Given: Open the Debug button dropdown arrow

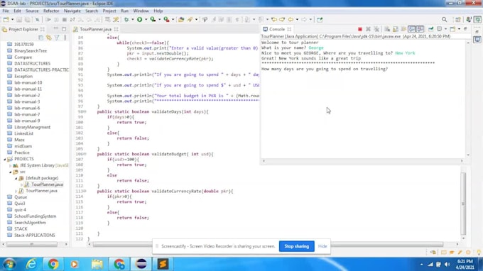Looking at the screenshot, I should click(132, 19).
